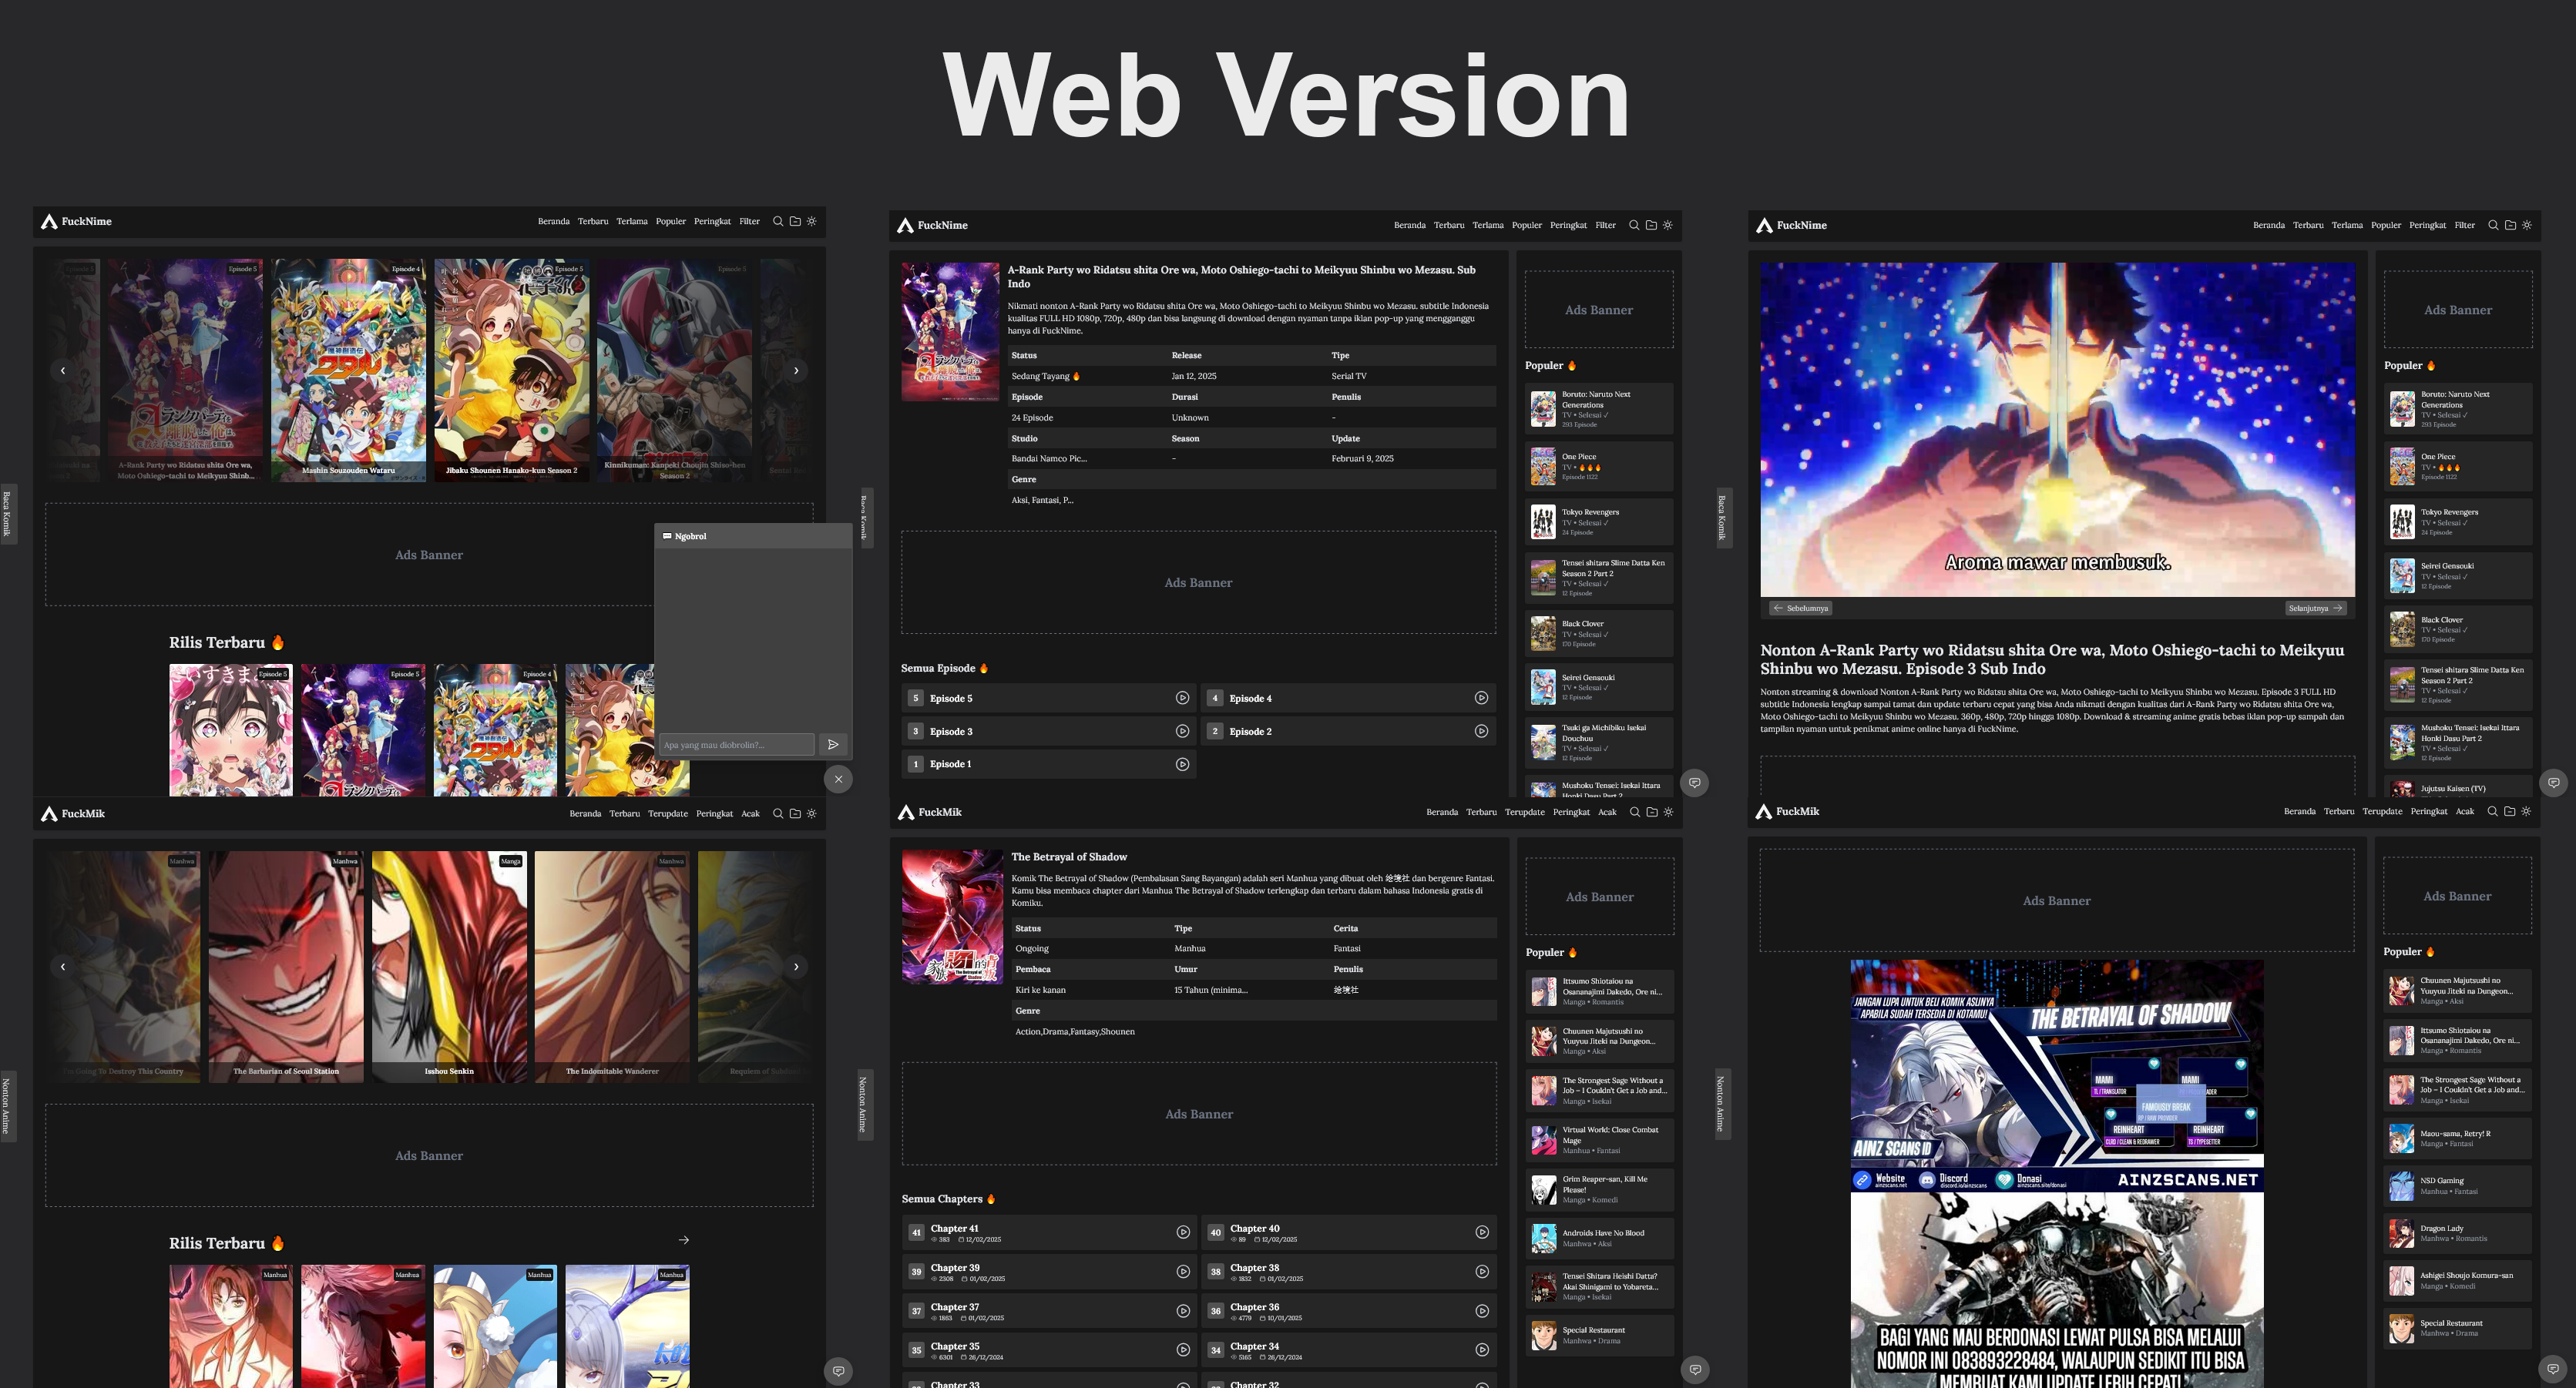
Task: Click play icon on Chapter 39 row
Action: pyautogui.click(x=1183, y=1272)
